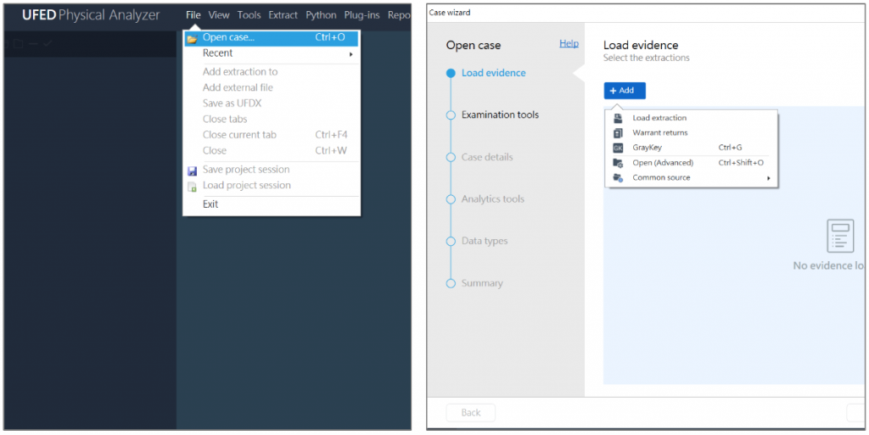Screen dimensions: 869x435
Task: Open the Tools menu
Action: [x=249, y=15]
